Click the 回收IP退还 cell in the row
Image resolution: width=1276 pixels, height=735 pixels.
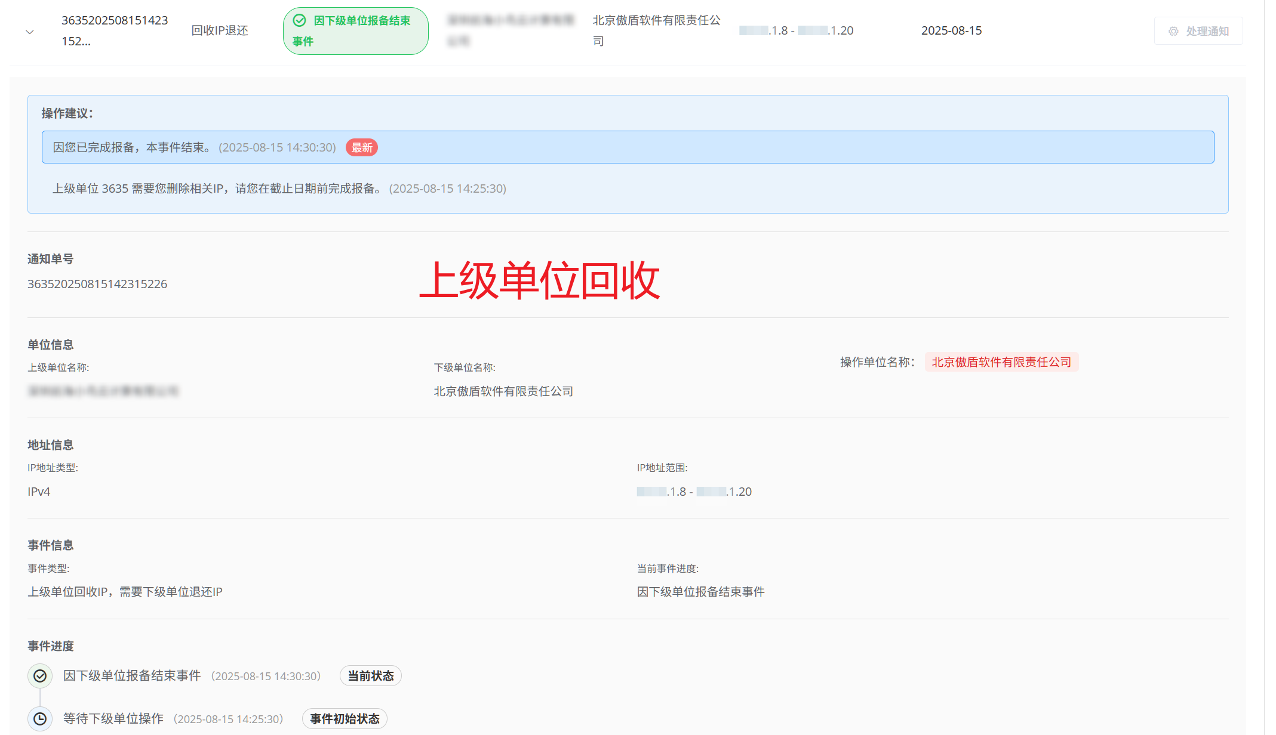(x=220, y=30)
